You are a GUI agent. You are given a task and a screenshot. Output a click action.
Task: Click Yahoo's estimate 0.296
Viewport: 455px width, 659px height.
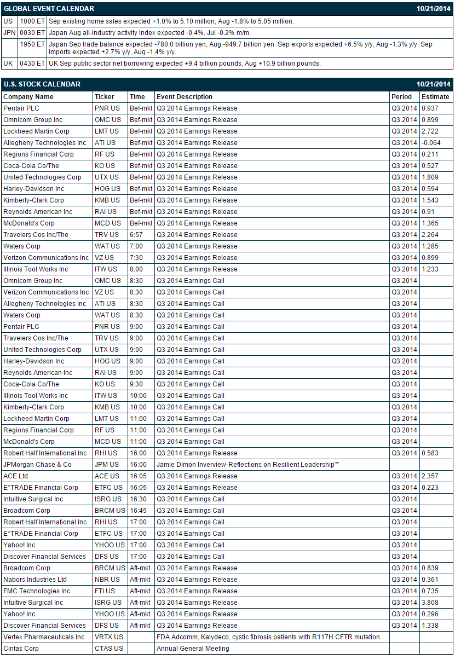[430, 614]
